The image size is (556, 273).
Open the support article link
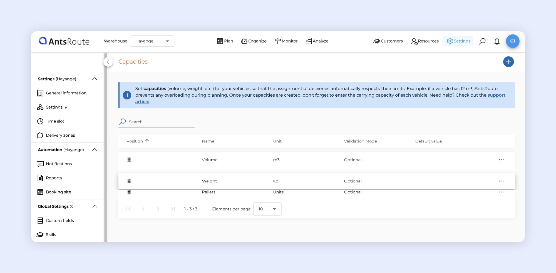pyautogui.click(x=496, y=95)
